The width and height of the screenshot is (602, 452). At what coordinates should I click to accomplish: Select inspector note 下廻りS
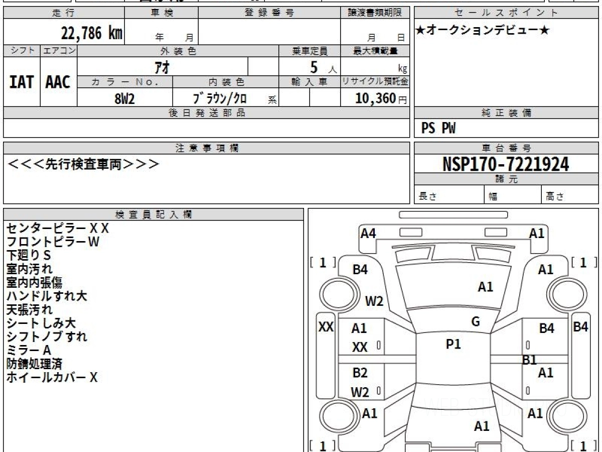(x=29, y=256)
